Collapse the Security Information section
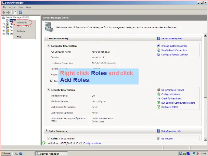Image resolution: width=208 pixels, height=156 pixels. coord(48,90)
